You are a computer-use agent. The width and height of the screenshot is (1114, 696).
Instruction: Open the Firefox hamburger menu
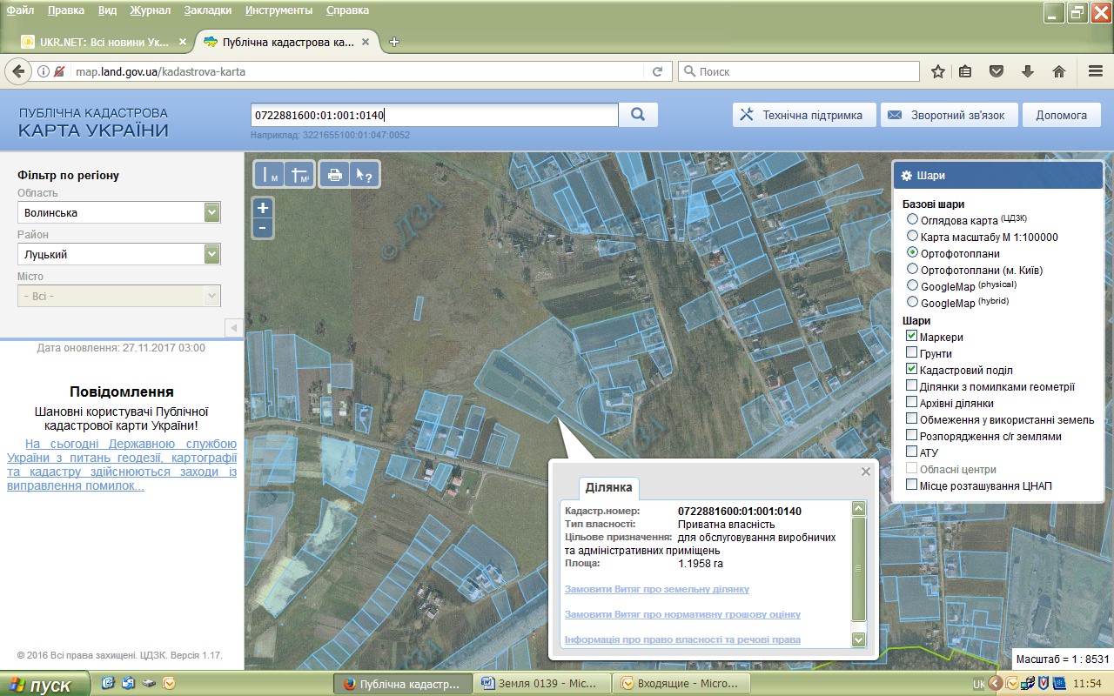(1096, 71)
